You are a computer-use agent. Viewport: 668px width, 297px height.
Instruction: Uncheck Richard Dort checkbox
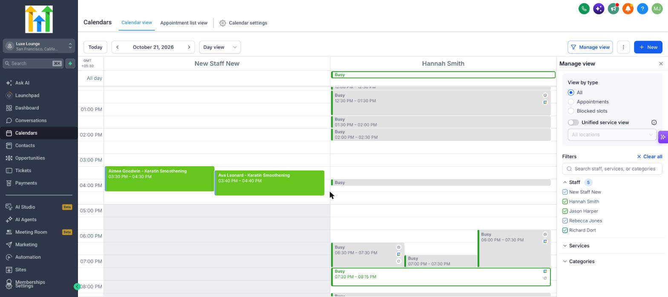click(x=565, y=231)
